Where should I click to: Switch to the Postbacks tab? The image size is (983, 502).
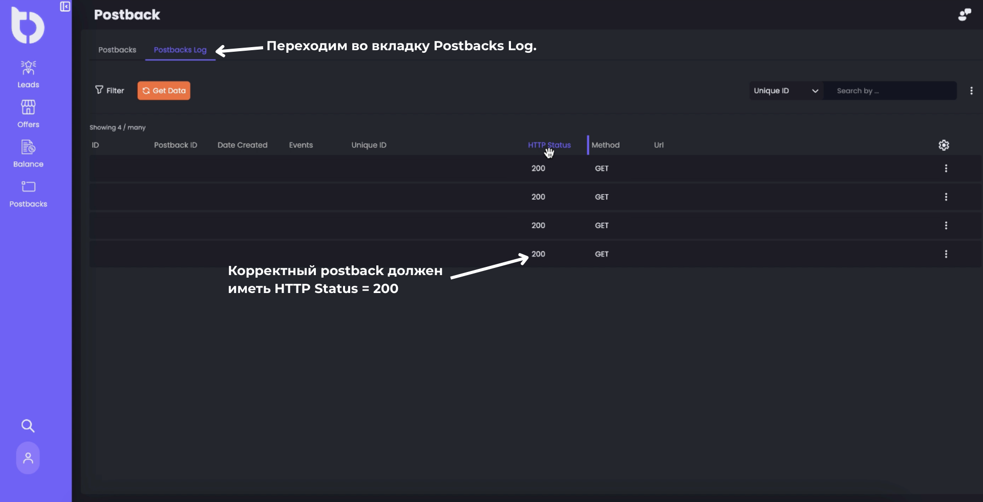[117, 50]
